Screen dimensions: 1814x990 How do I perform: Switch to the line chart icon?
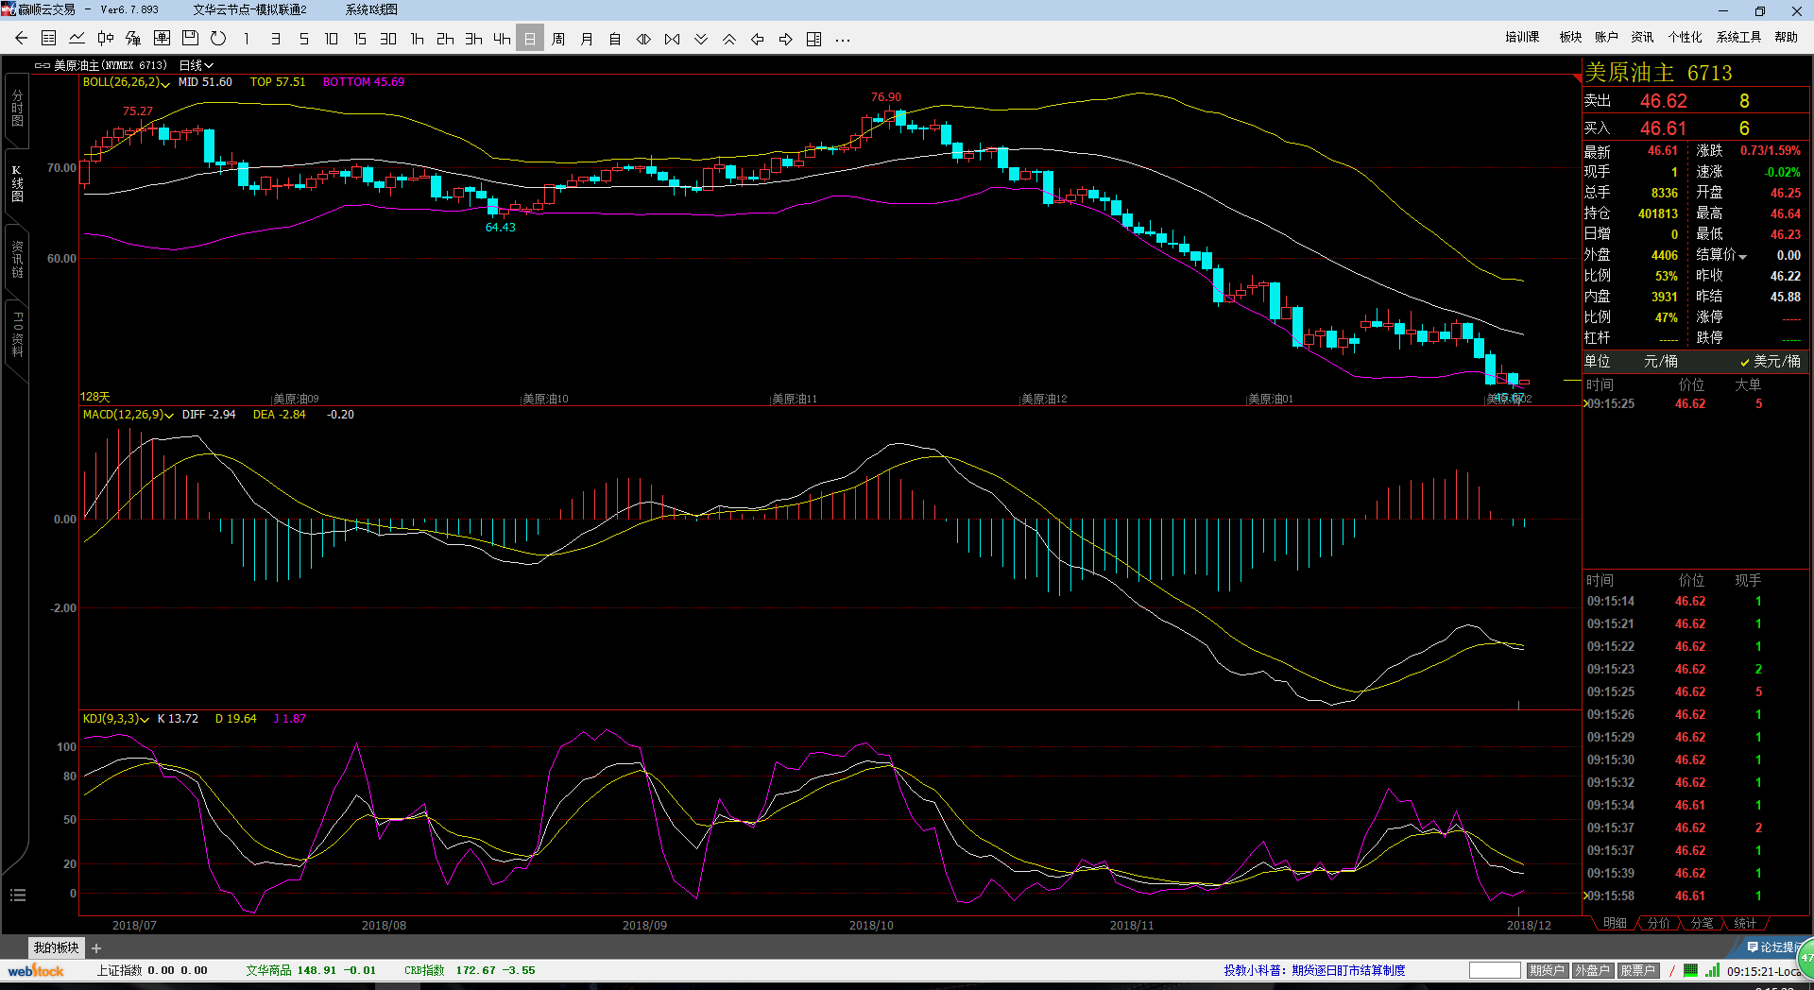[77, 39]
